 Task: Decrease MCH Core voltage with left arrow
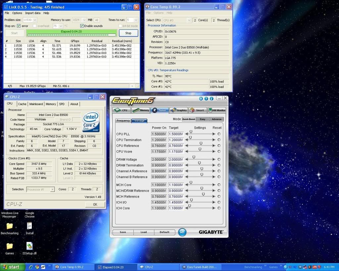coord(187,185)
